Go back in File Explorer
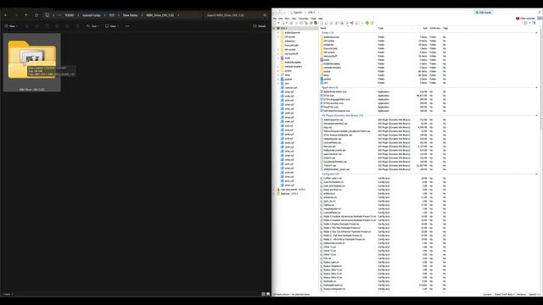Viewport: 543px width, 305px height. click(6, 15)
